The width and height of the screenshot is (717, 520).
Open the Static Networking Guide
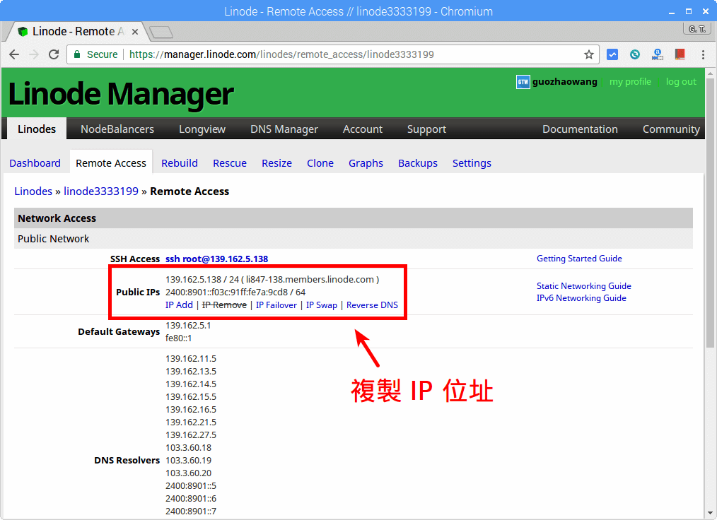[583, 285]
